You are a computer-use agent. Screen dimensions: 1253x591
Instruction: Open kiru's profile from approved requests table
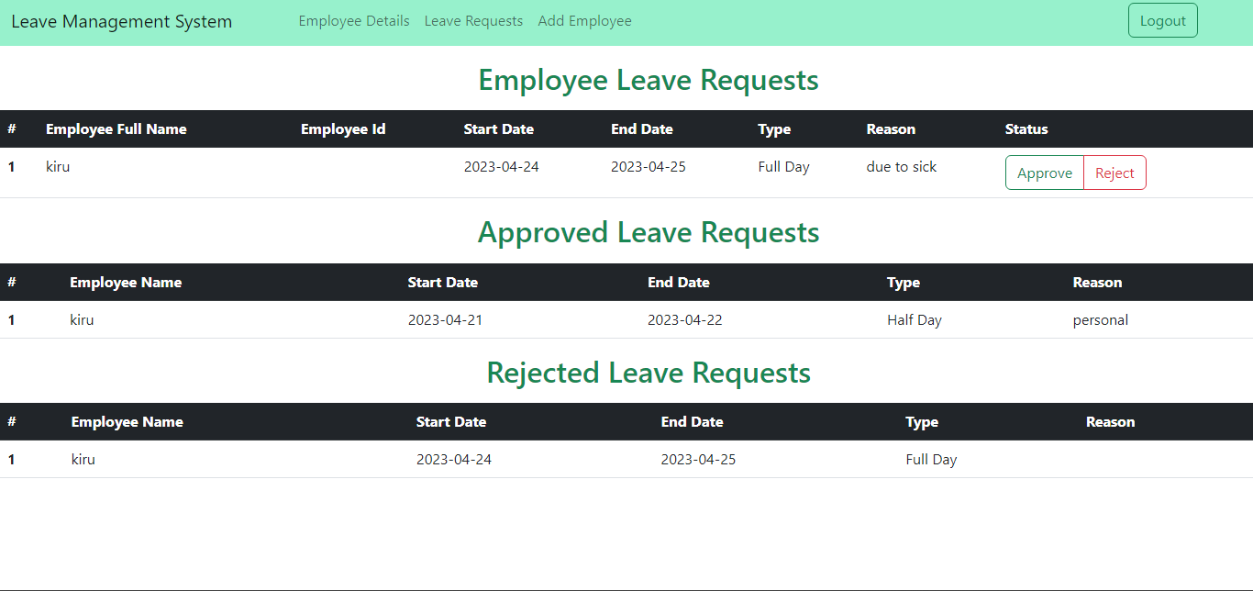82,319
